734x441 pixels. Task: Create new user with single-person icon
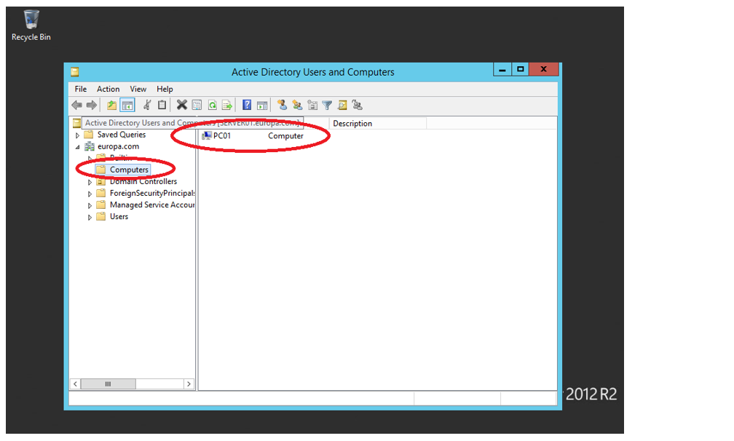(282, 106)
